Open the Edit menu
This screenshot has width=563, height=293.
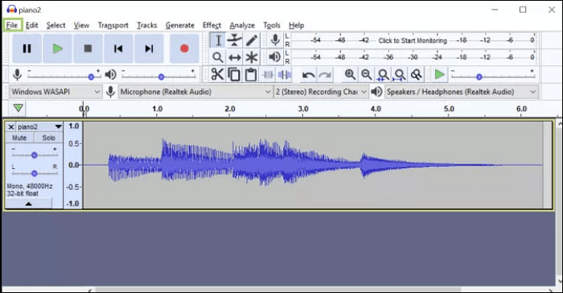(x=32, y=25)
